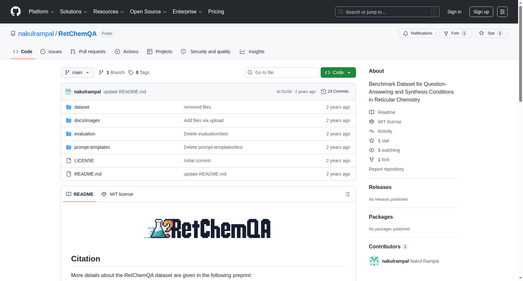This screenshot has height=281, width=523.
Task: Open commit message 'Add files via upload'
Action: coord(204,120)
